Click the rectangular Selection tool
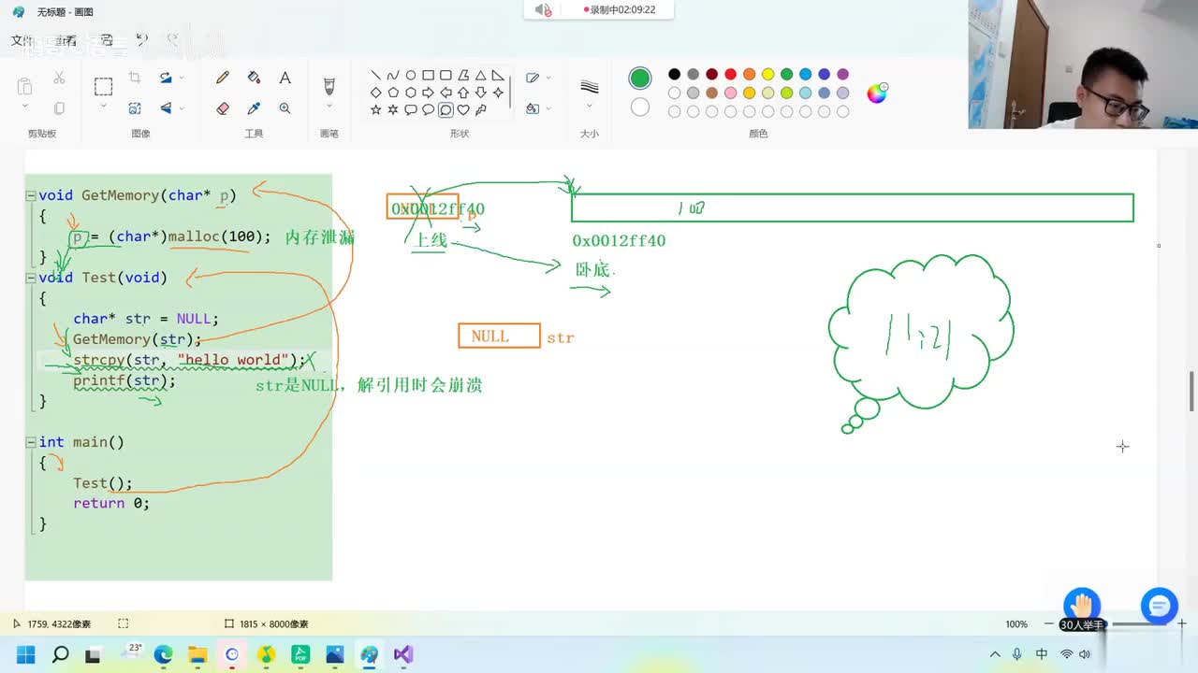The width and height of the screenshot is (1198, 673). click(103, 86)
